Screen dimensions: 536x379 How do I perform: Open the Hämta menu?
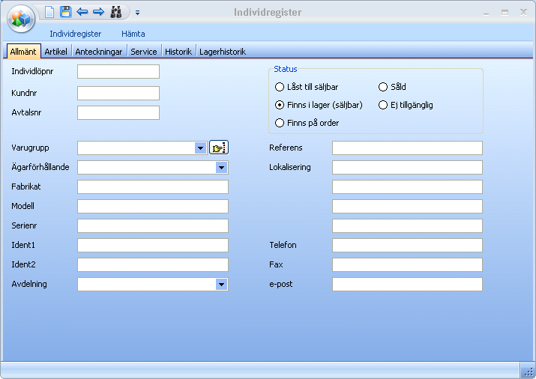coord(133,34)
